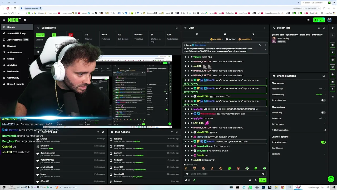Open chat settings gear icon
The width and height of the screenshot is (337, 190).
(255, 180)
